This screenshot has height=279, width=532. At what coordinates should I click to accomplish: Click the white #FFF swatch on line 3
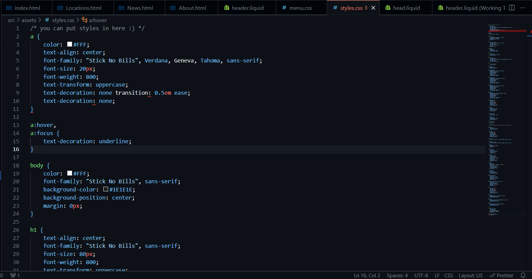(x=70, y=44)
